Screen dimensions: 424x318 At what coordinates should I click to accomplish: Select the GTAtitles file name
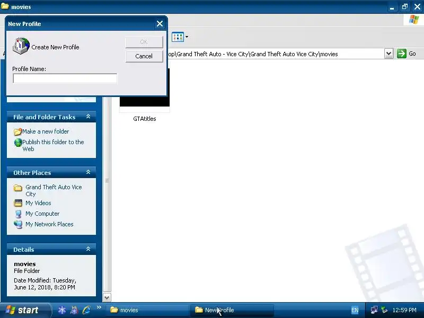point(145,119)
